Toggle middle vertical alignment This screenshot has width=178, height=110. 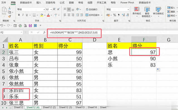69,9
